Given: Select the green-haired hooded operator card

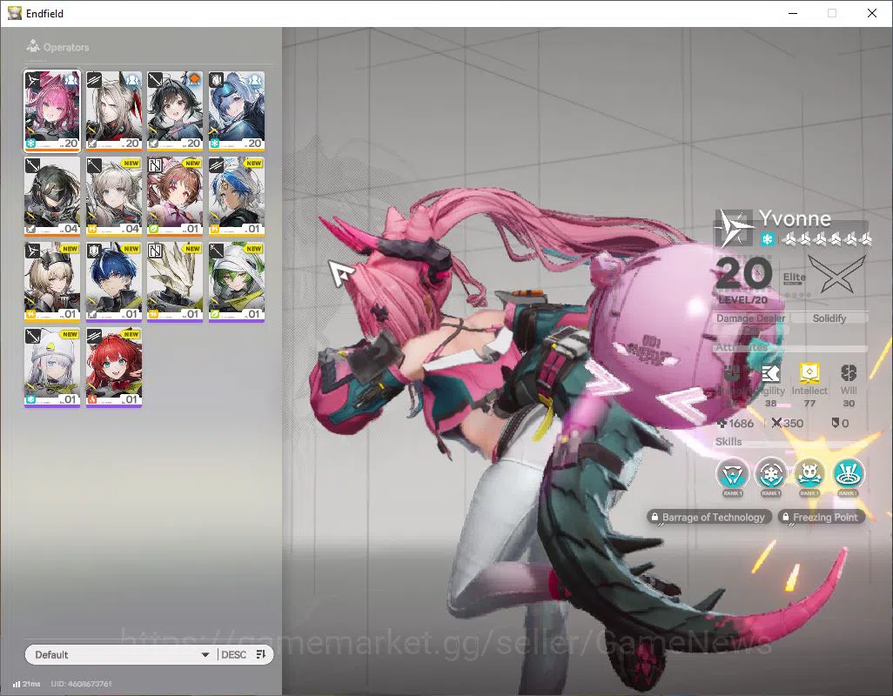Looking at the screenshot, I should coord(237,282).
